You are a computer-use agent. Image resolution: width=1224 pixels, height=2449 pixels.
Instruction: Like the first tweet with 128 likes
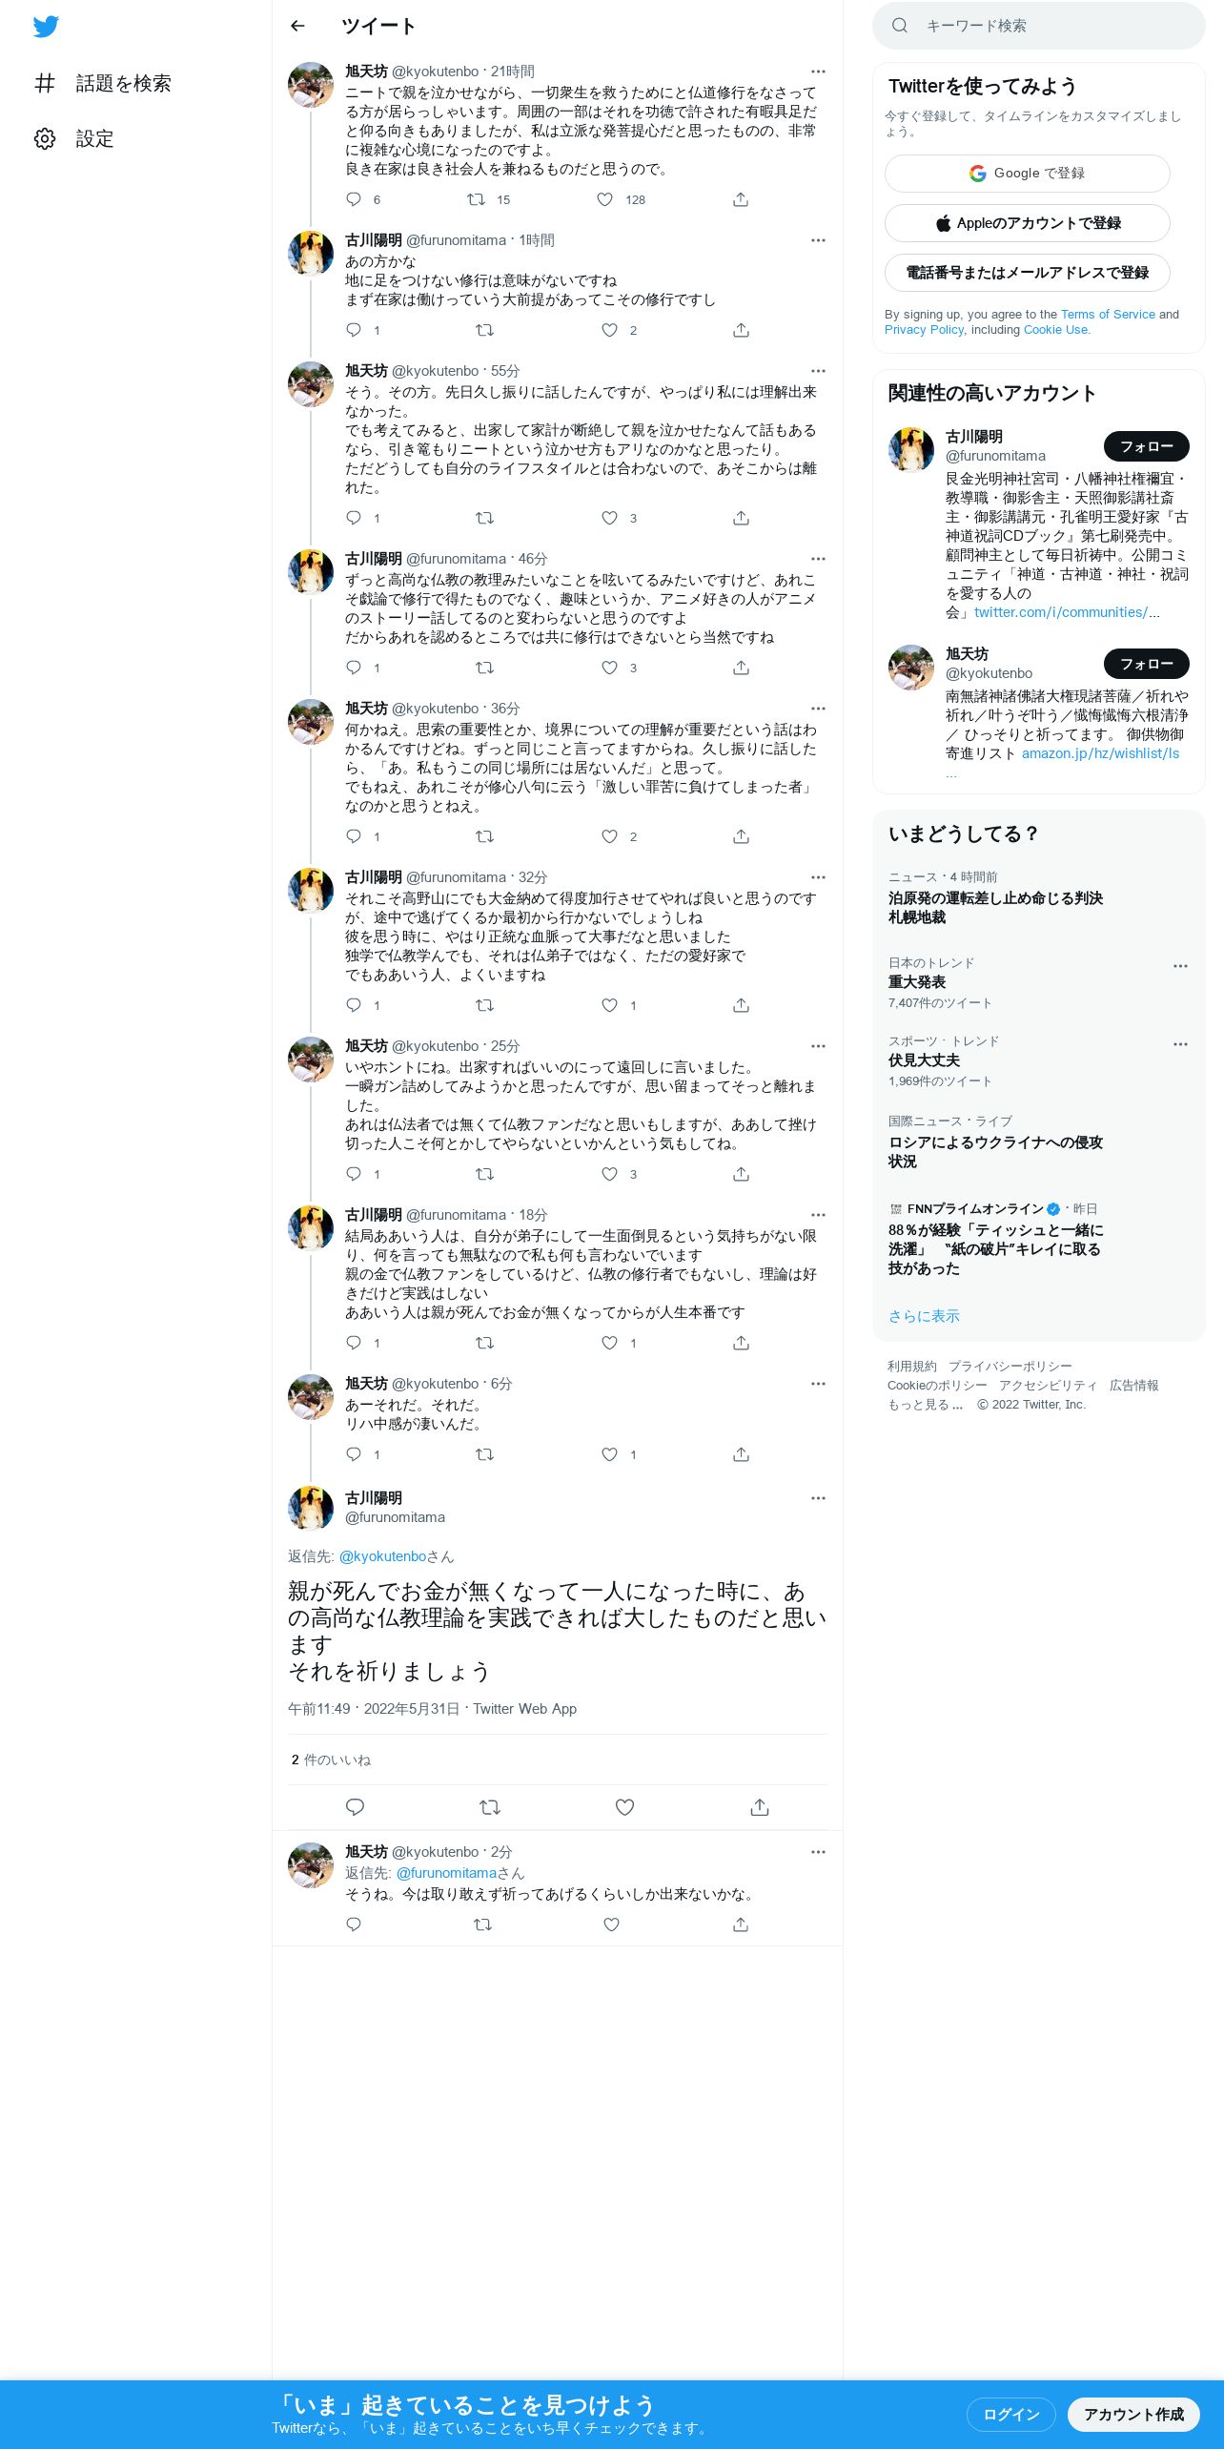point(604,199)
